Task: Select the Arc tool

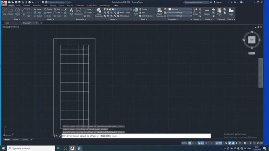Action: coord(24,11)
